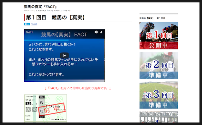Open the 第2回目 準備中 banner
Screen dimensions: 202x125
click(x=159, y=65)
